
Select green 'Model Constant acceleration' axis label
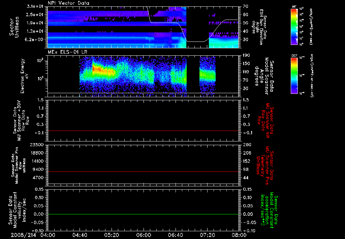click(269, 210)
